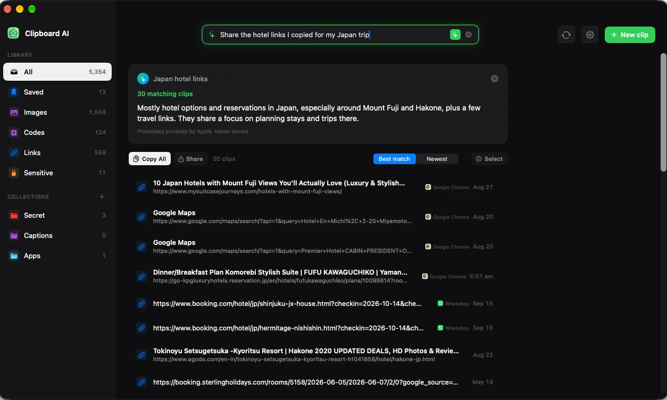Click the blue Apps folder icon
The width and height of the screenshot is (667, 400).
click(x=14, y=256)
